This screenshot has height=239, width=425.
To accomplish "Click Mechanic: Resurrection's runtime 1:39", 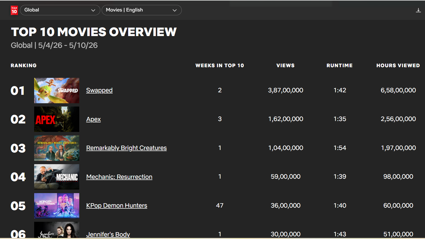I will pos(340,177).
